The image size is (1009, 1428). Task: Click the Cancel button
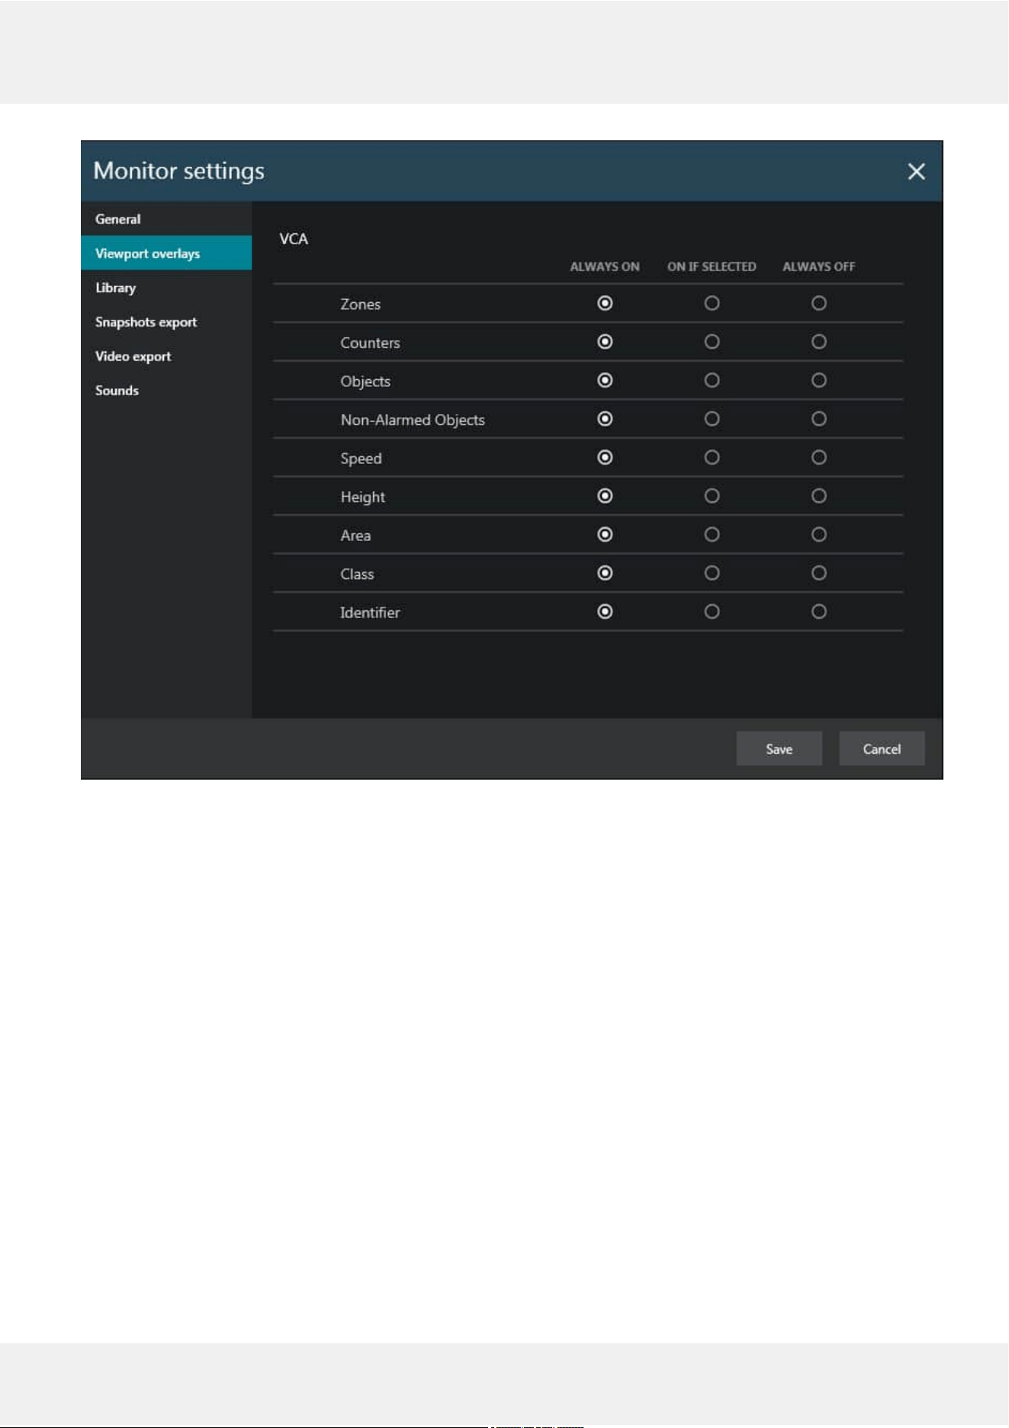tap(882, 749)
